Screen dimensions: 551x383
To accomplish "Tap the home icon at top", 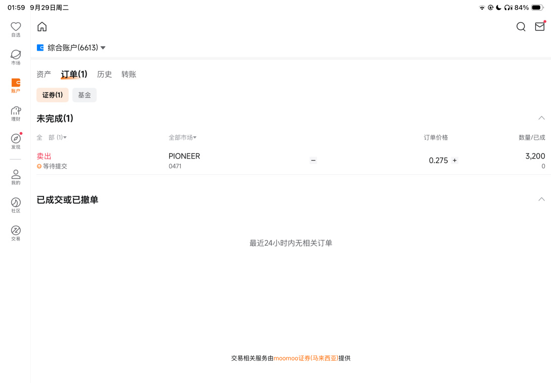I will pos(42,27).
